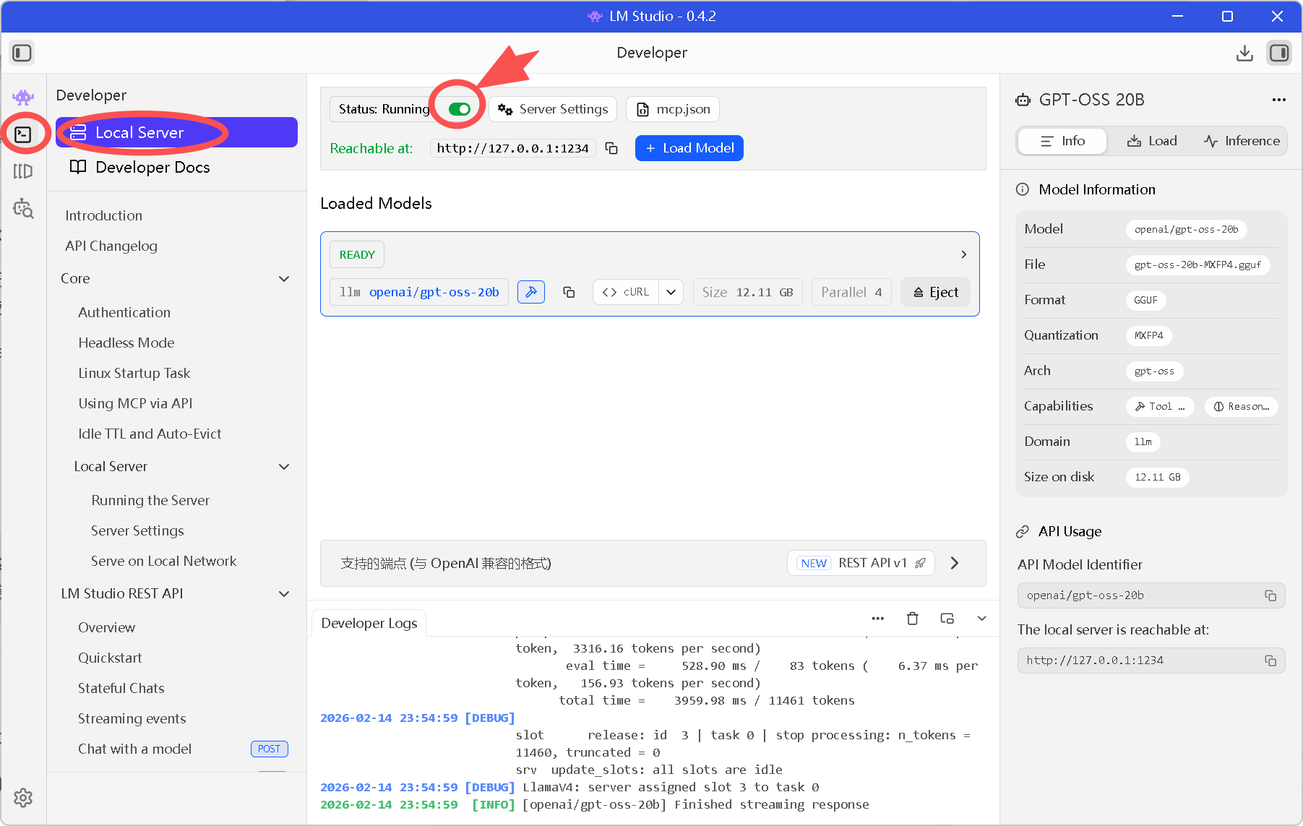Open the Discover model search icon

[x=23, y=208]
